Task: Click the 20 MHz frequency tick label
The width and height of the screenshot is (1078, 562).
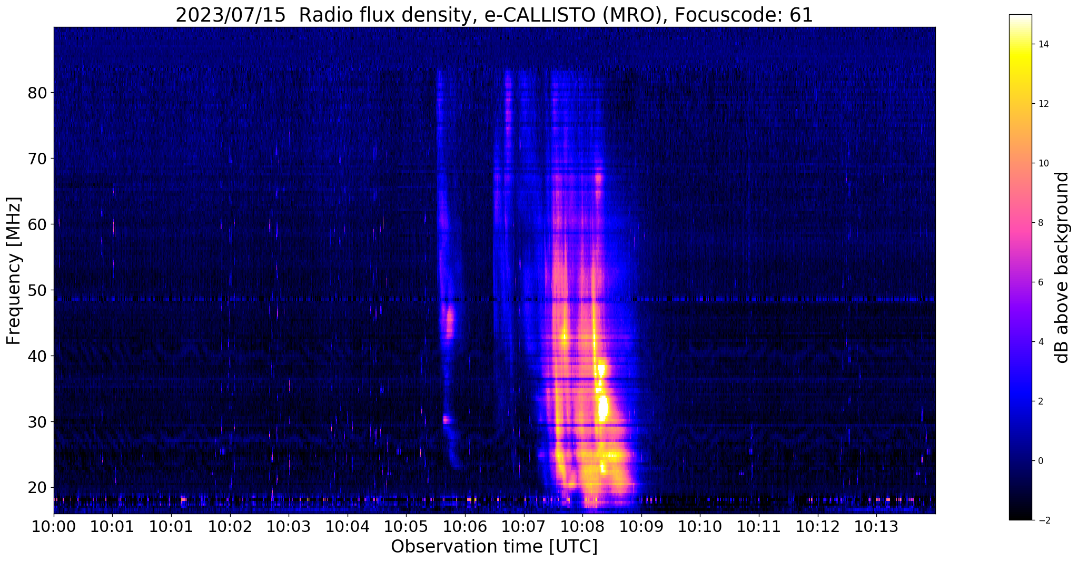Action: [38, 487]
